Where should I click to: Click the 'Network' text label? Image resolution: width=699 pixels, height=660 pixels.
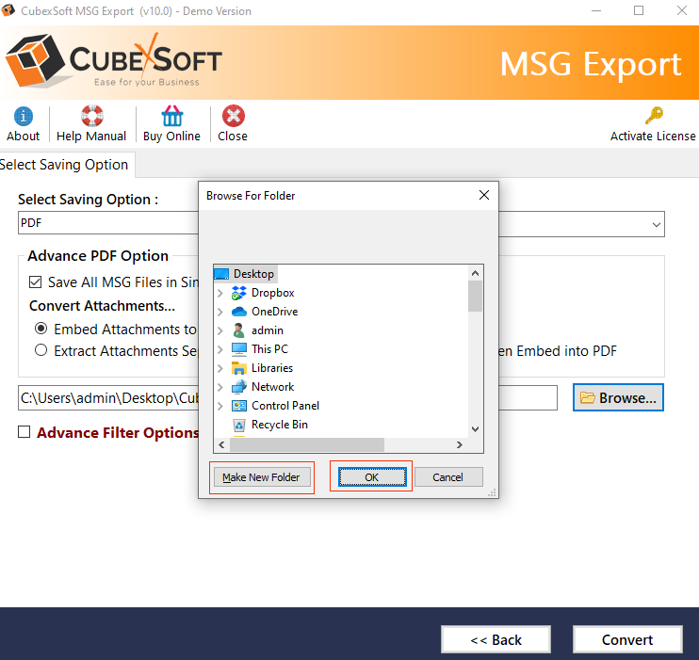pos(273,387)
